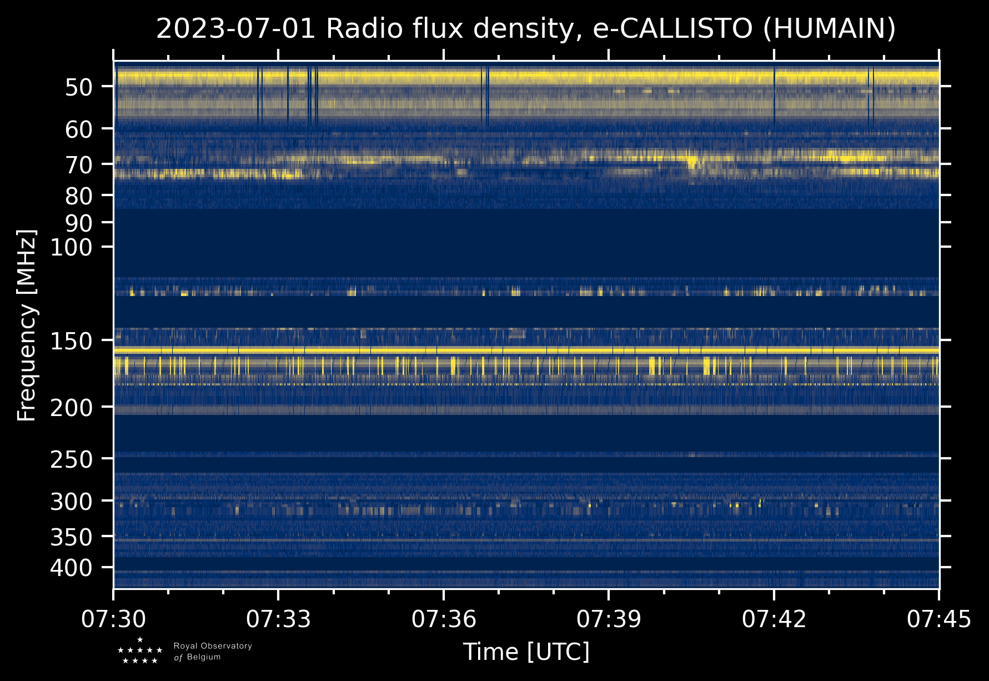Select the 07:33 time axis label
This screenshot has width=989, height=681.
click(x=278, y=619)
